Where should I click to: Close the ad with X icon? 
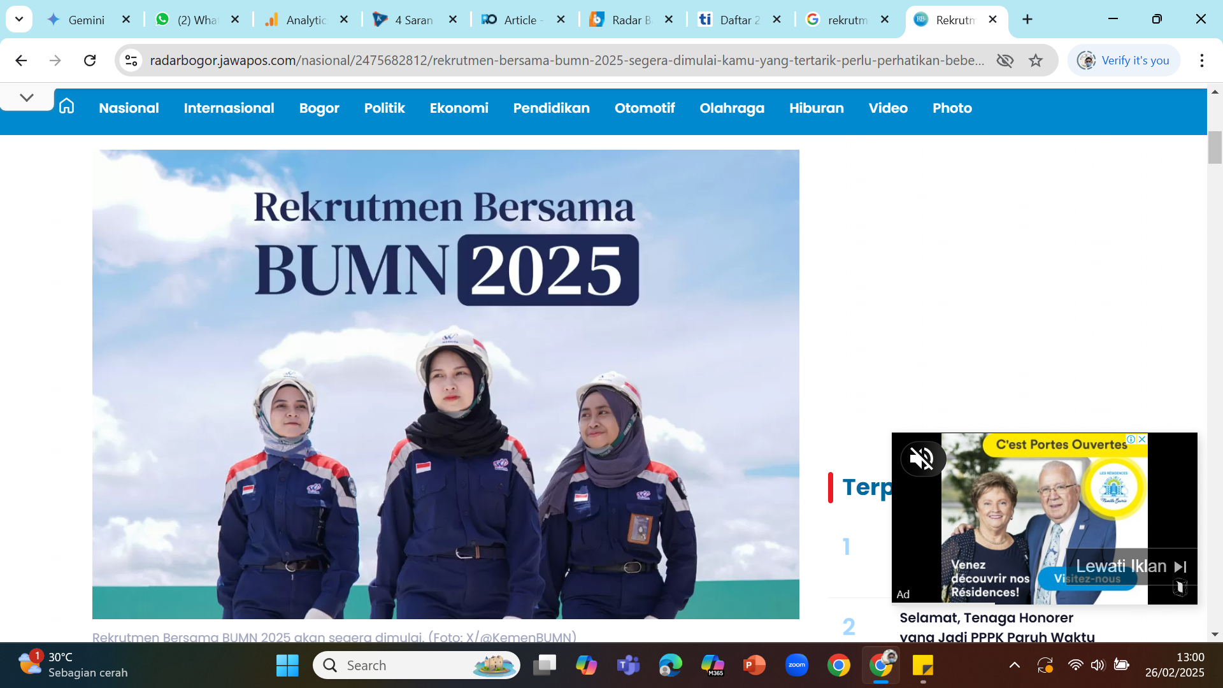pyautogui.click(x=1142, y=440)
